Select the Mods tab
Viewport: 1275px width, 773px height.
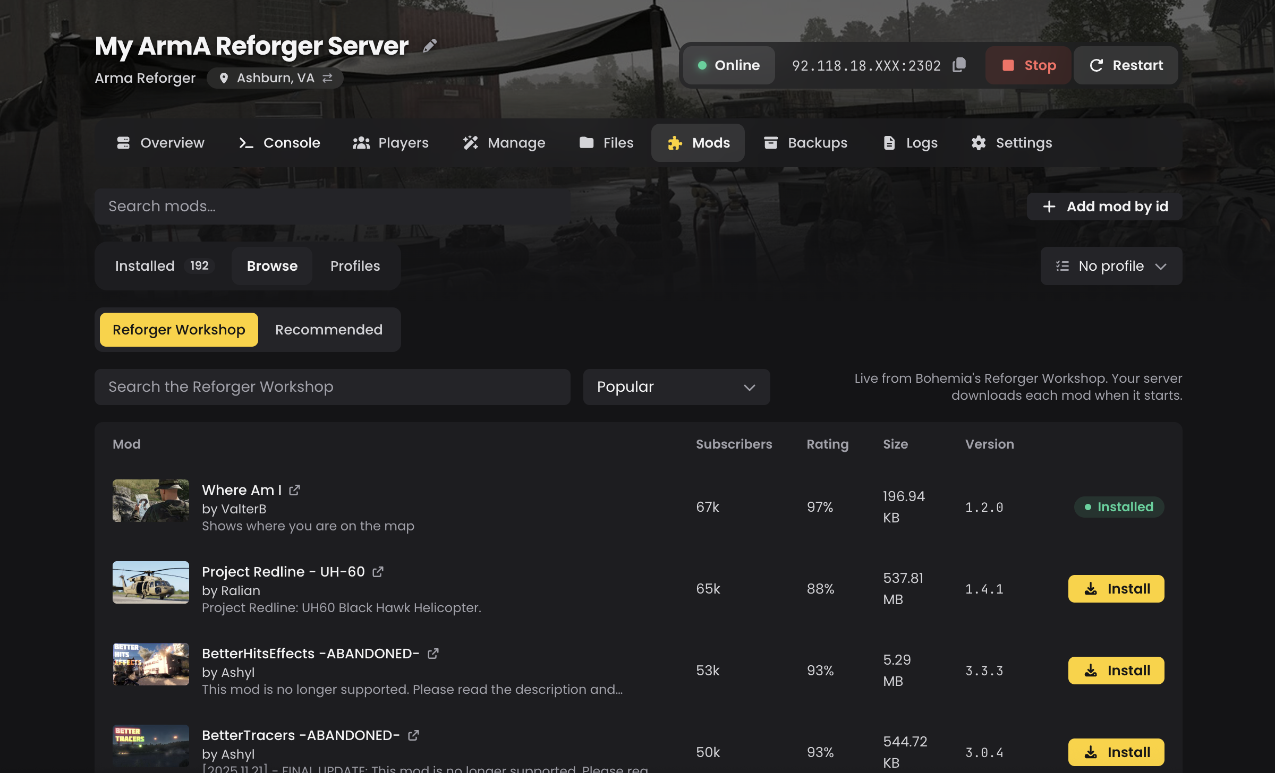[698, 143]
